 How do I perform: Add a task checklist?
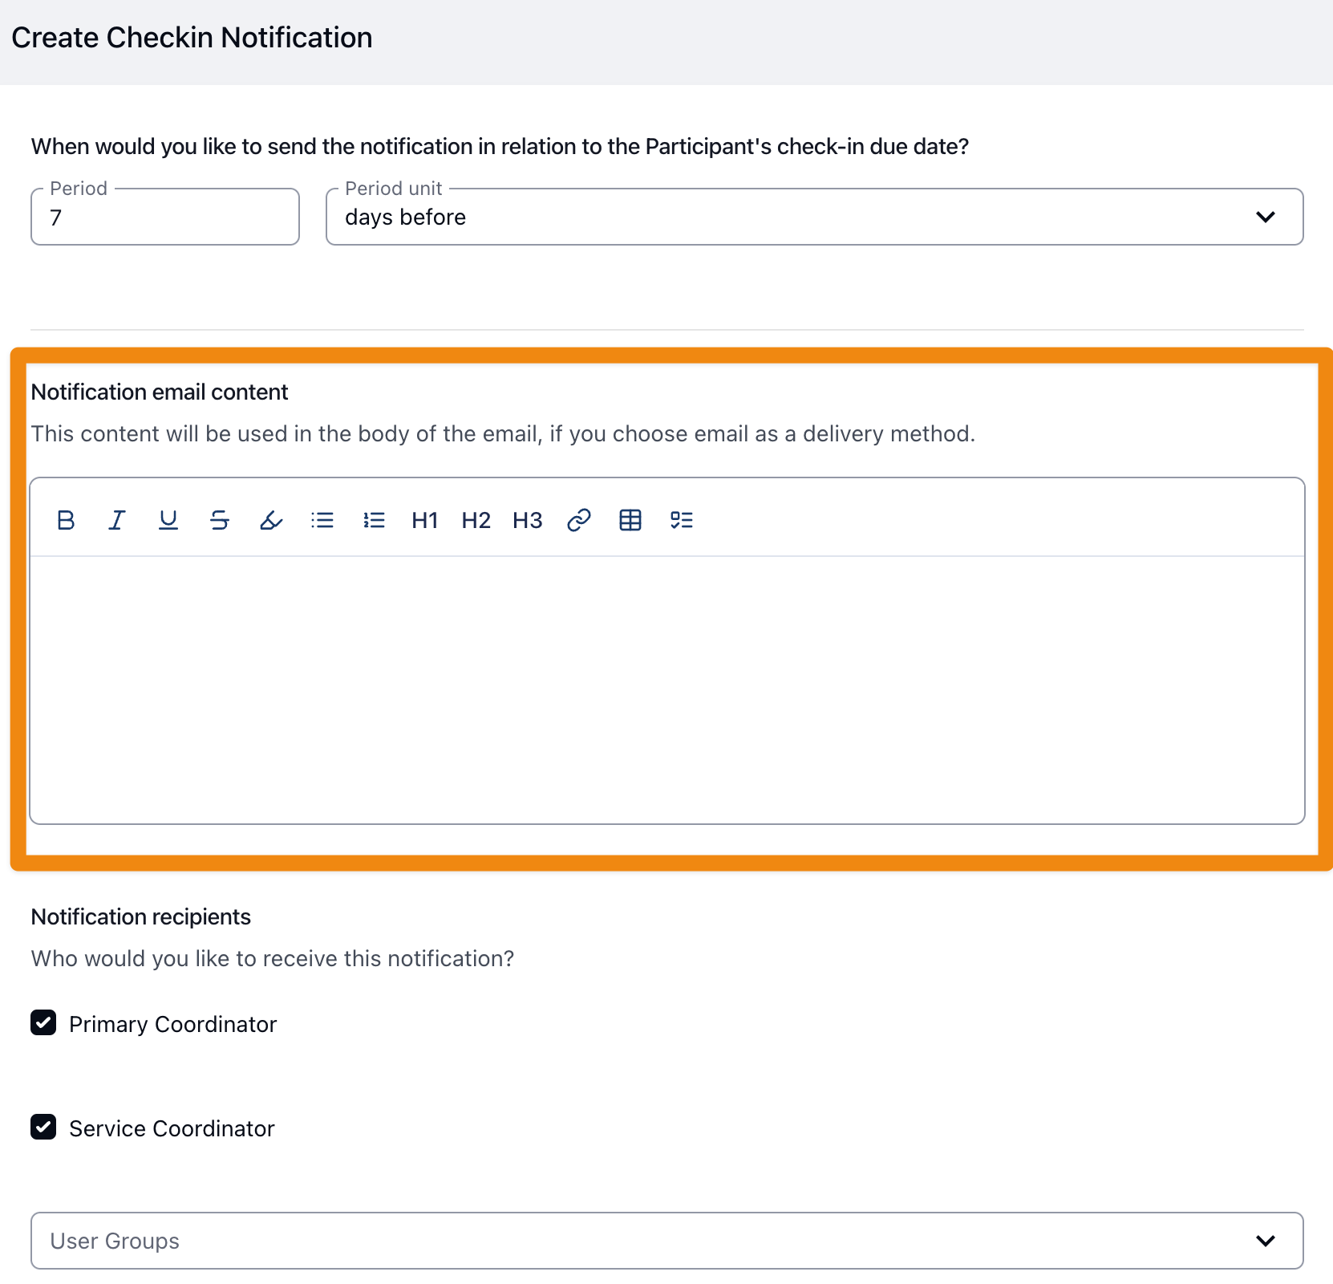tap(682, 520)
